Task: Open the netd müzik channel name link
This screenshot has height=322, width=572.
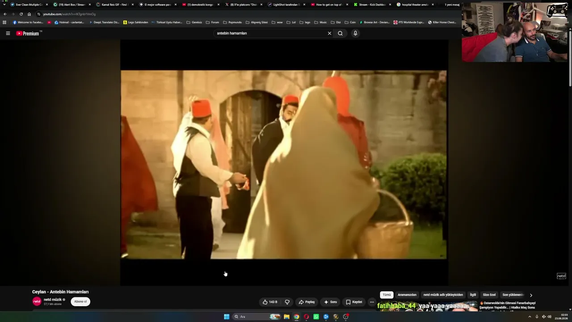Action: point(53,300)
